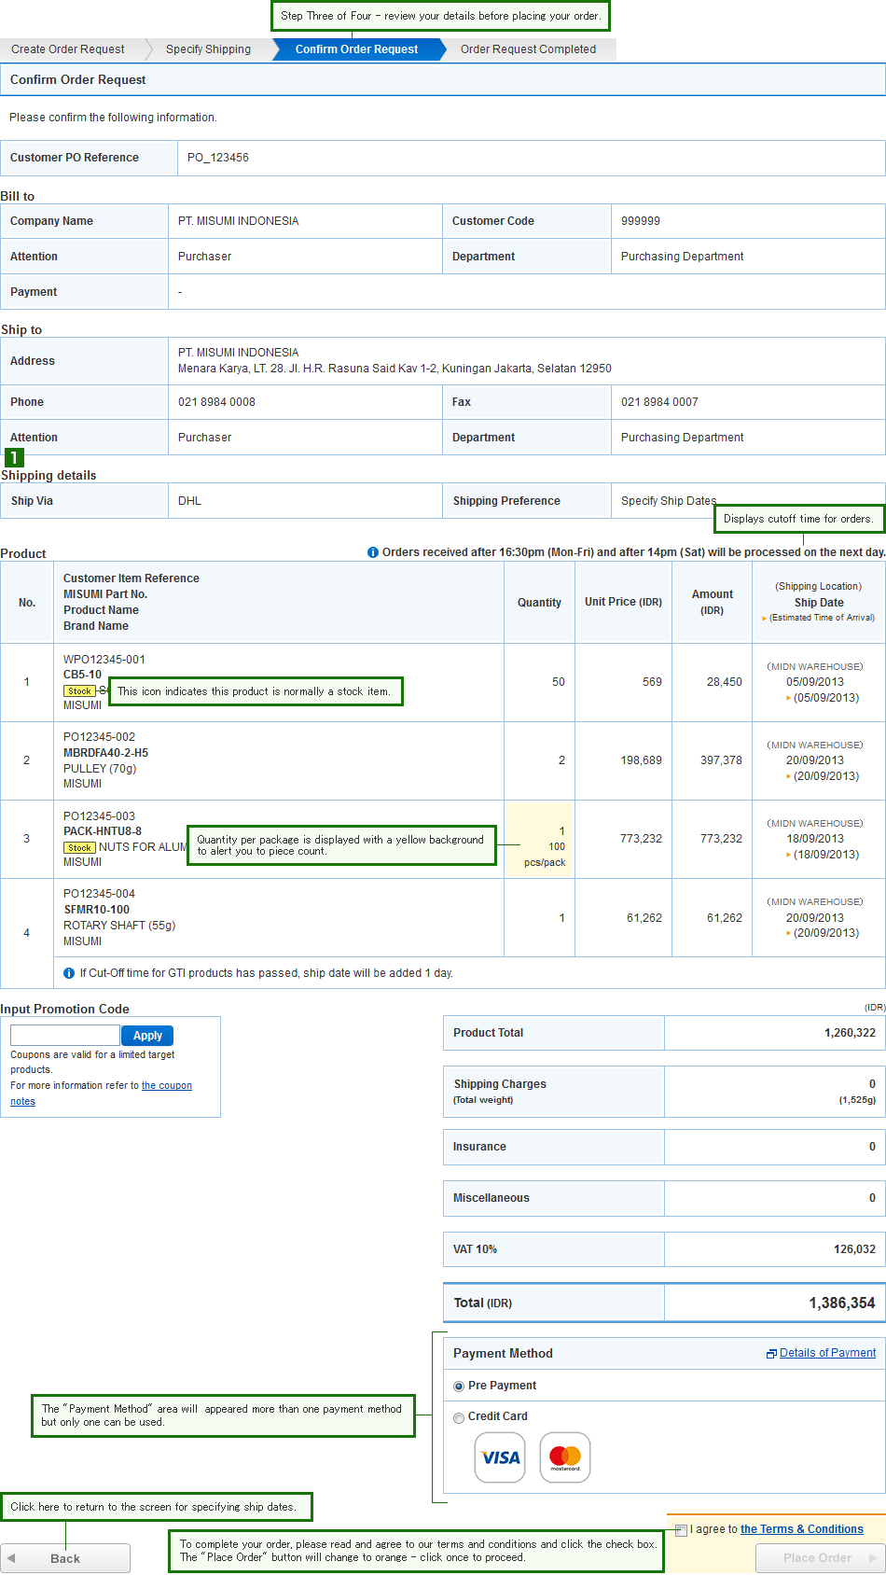Viewport: 886px width, 1575px height.
Task: Click the total weight (1,525g)
Action: click(x=857, y=1100)
